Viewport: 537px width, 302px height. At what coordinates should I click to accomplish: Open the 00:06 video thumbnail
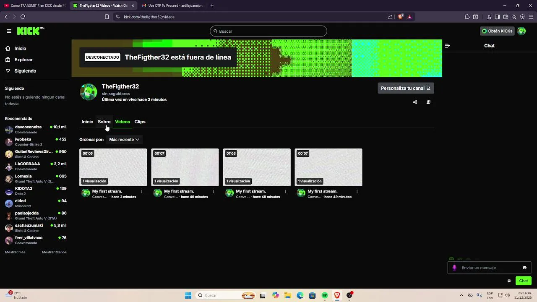pos(113,167)
